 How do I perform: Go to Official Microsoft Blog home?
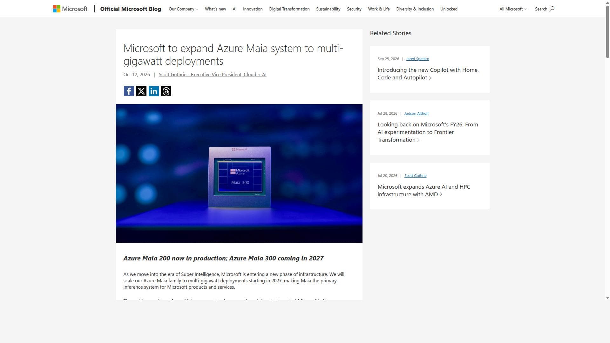coord(131,9)
